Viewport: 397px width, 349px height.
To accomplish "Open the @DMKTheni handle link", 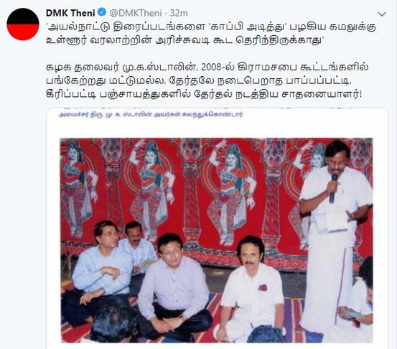I will [x=136, y=13].
